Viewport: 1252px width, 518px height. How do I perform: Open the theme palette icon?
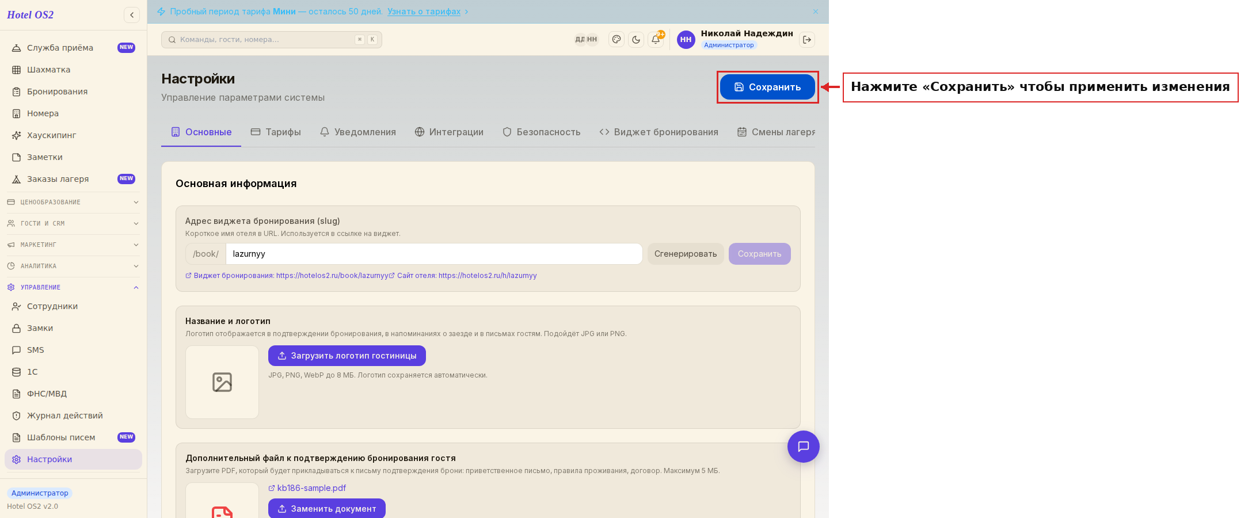(x=617, y=40)
